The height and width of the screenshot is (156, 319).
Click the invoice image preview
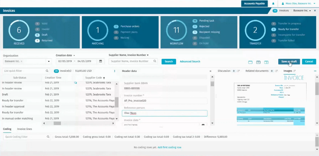[271, 100]
